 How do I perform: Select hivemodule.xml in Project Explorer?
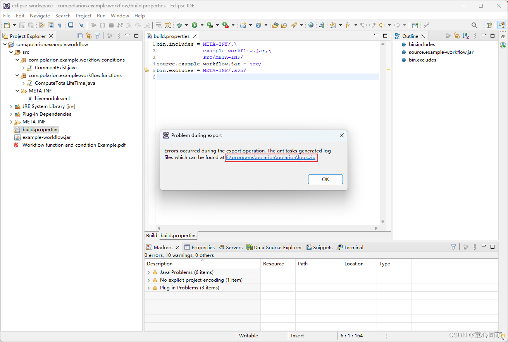coord(52,99)
